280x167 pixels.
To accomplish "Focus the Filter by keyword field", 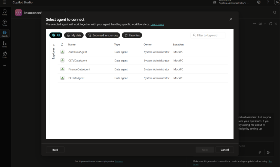I will click(208, 35).
